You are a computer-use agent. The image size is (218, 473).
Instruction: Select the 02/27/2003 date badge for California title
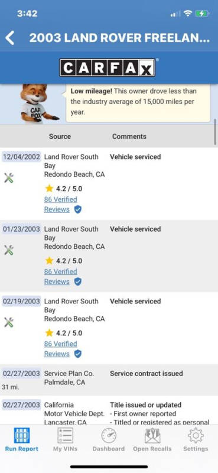point(21,404)
